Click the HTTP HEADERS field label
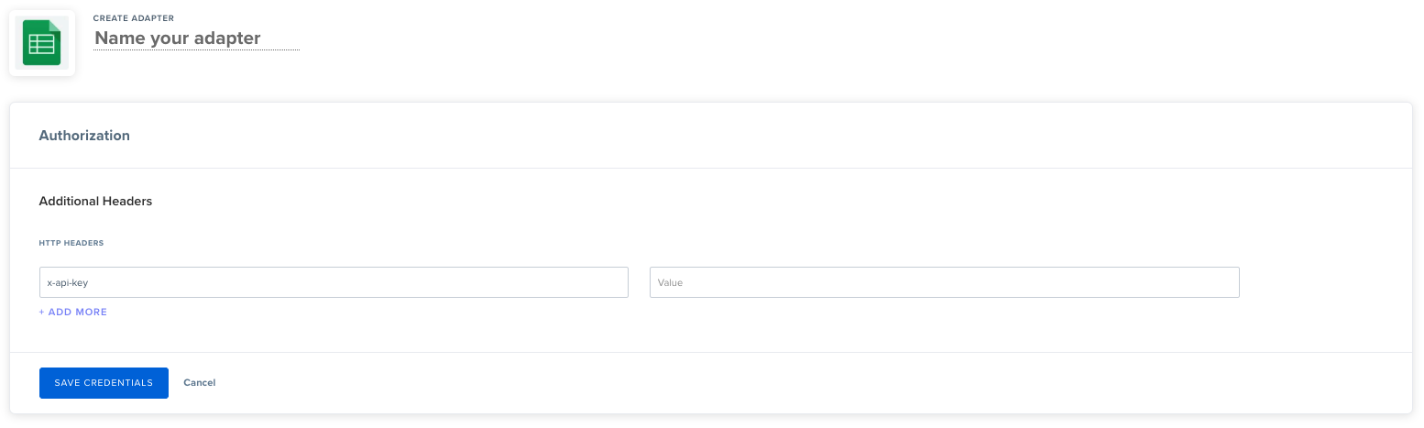Screen dimensions: 1424x428 coord(71,244)
